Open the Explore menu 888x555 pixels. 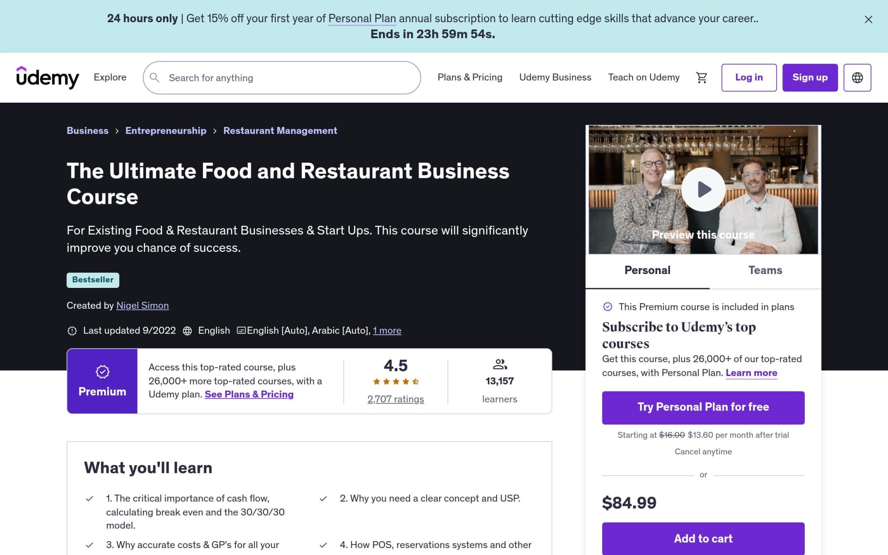pyautogui.click(x=110, y=77)
